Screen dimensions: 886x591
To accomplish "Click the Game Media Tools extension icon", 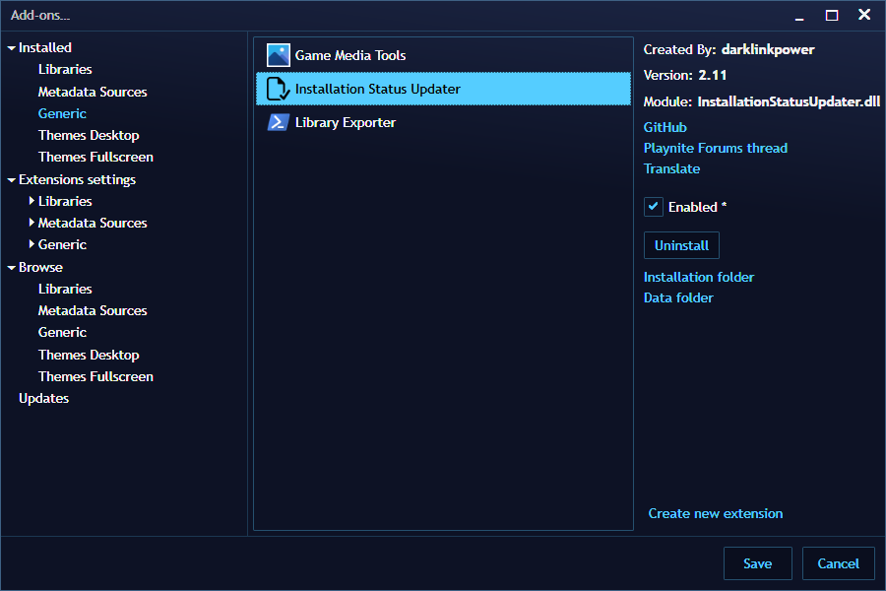I will (x=278, y=55).
